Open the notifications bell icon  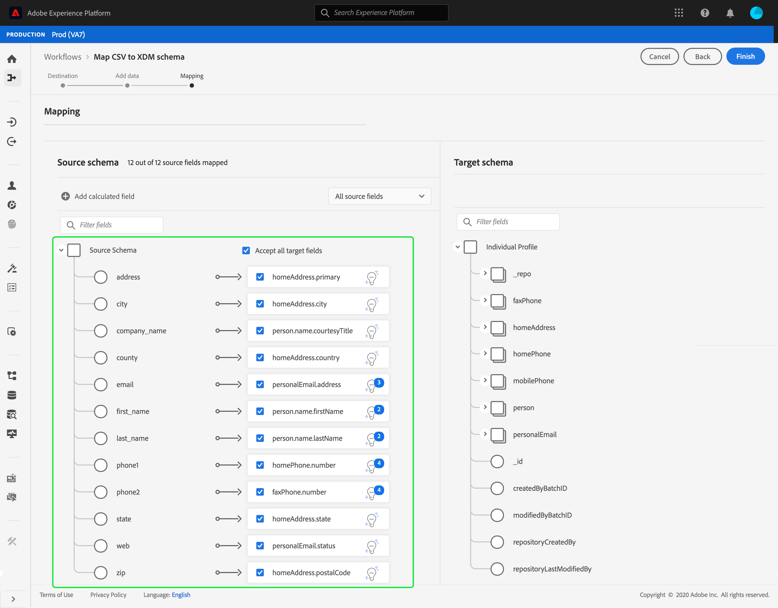click(x=730, y=13)
